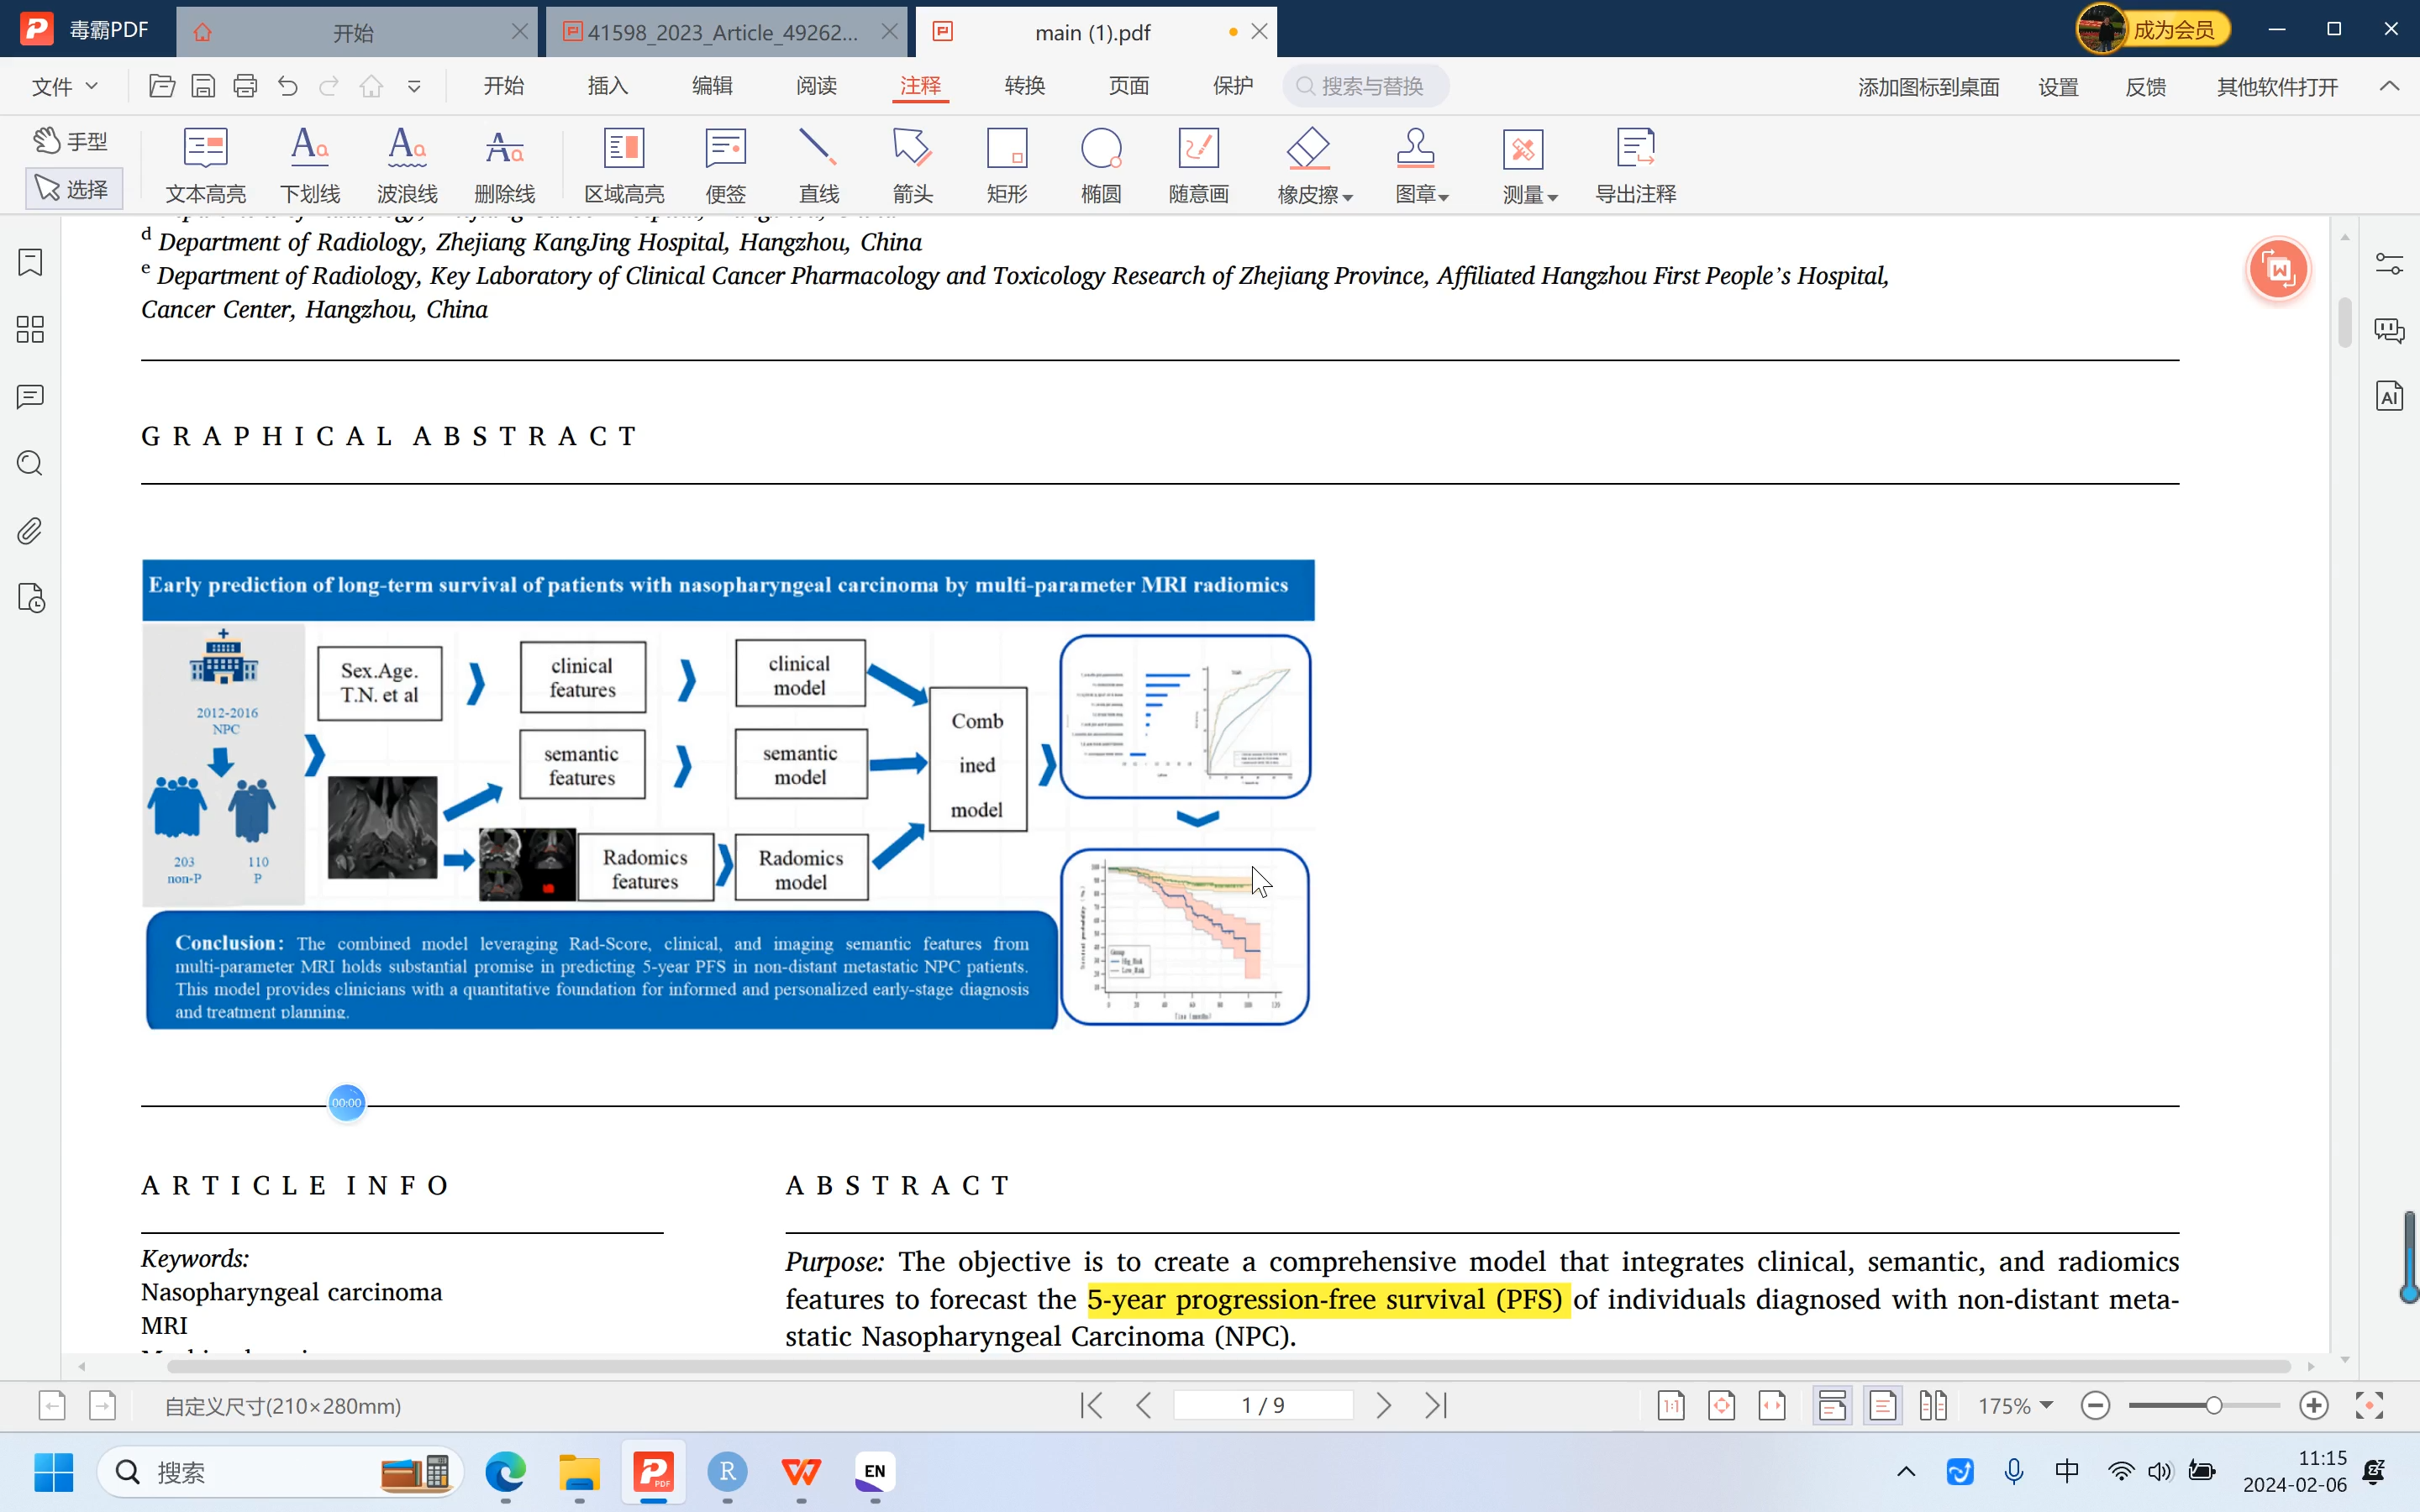Viewport: 2420px width, 1512px height.
Task: Click the AI assistant icon in right sidebar
Action: click(2390, 397)
